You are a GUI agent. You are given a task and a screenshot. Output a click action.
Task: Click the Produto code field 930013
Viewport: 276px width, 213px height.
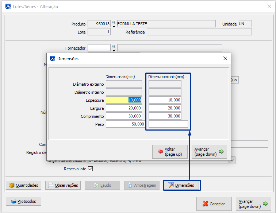coord(99,24)
